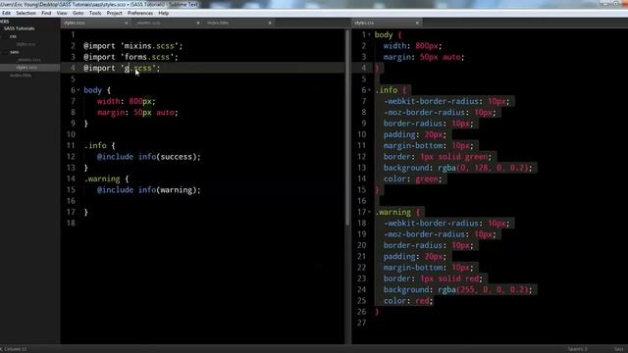Open the Goto menu

tap(78, 13)
